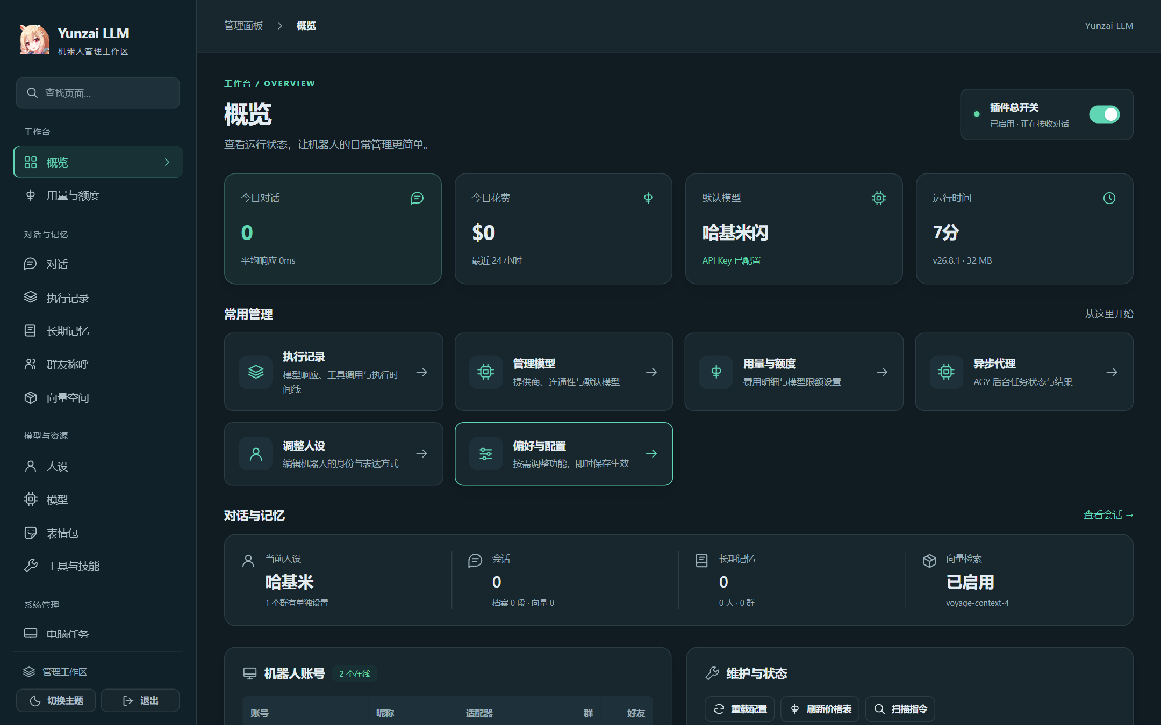The image size is (1161, 725).
Task: Open 用量与额度 in the sidebar
Action: pyautogui.click(x=98, y=195)
